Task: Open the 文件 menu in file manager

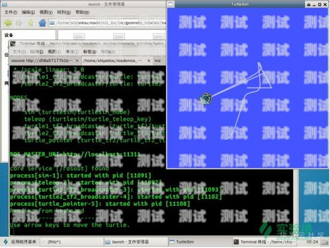Action: [11, 12]
